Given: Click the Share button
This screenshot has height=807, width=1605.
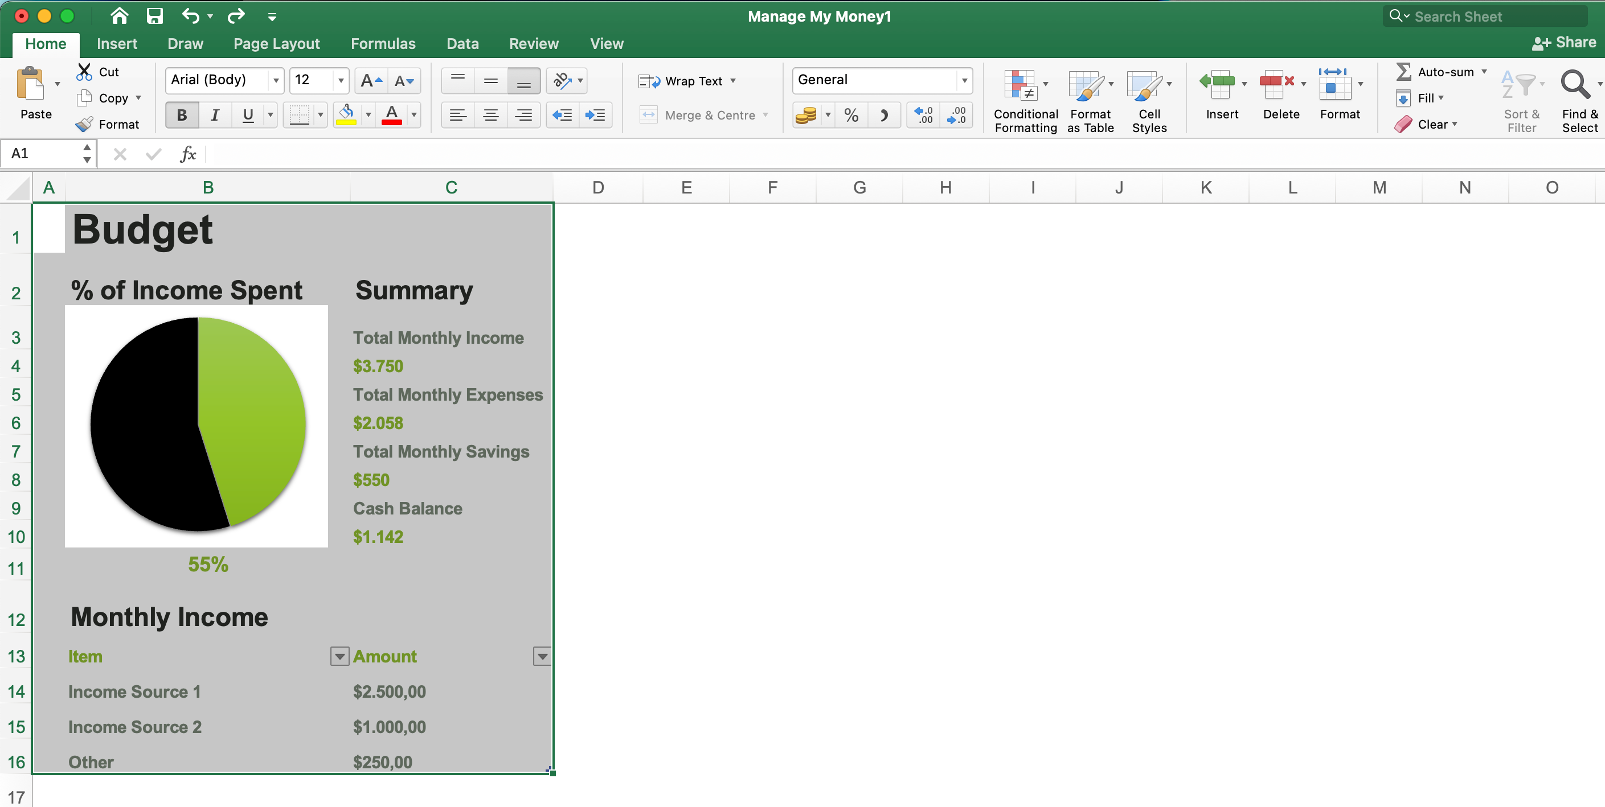Looking at the screenshot, I should (1564, 42).
